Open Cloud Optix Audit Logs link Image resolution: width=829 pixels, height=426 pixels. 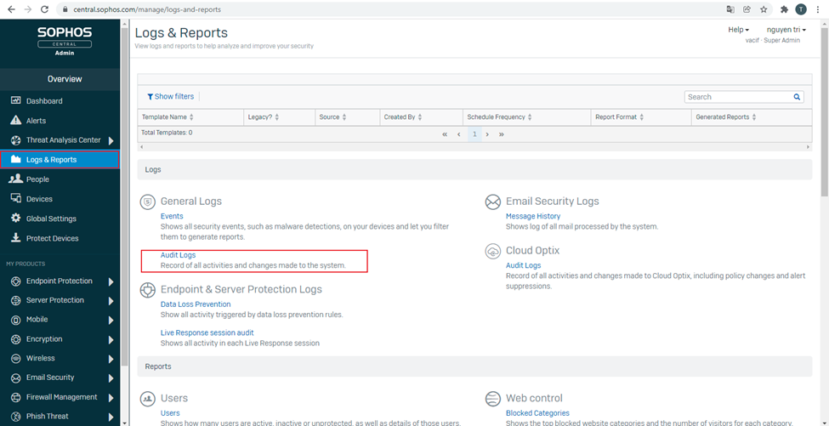tap(524, 265)
